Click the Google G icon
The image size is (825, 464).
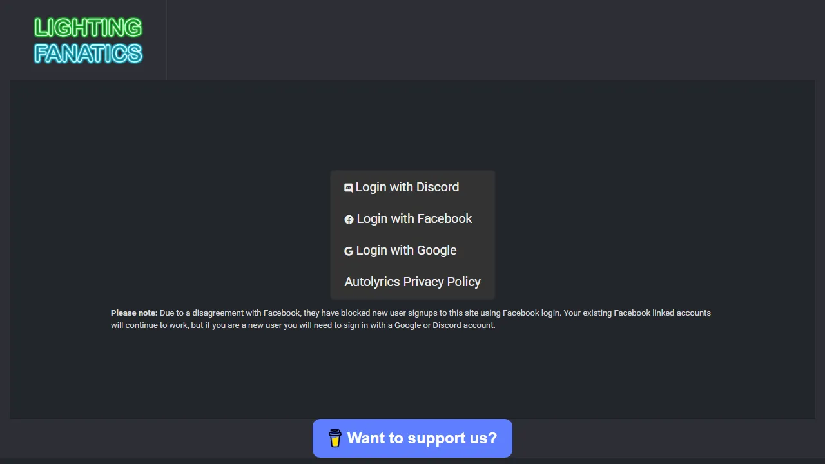349,251
